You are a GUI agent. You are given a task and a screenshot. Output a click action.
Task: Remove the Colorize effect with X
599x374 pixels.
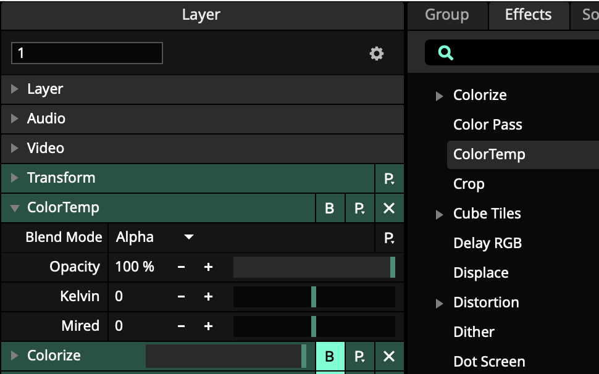389,356
